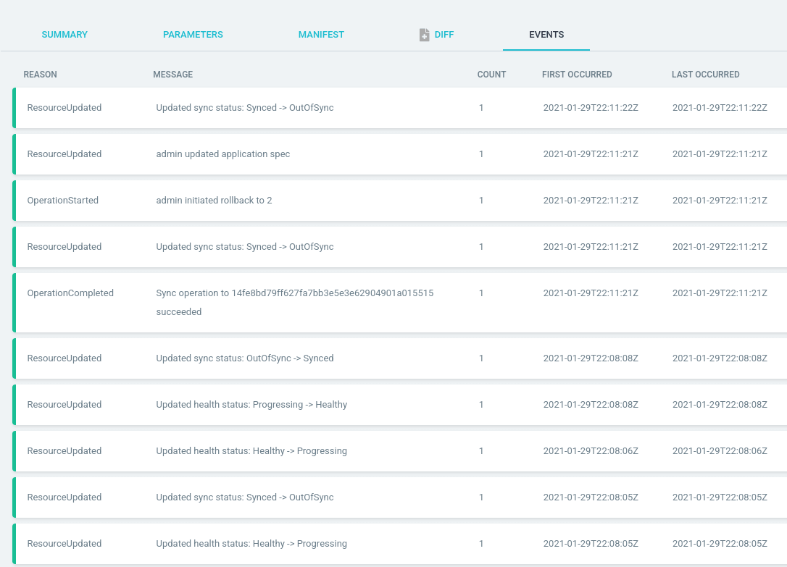787x567 pixels.
Task: Click the Count column header
Action: [491, 74]
